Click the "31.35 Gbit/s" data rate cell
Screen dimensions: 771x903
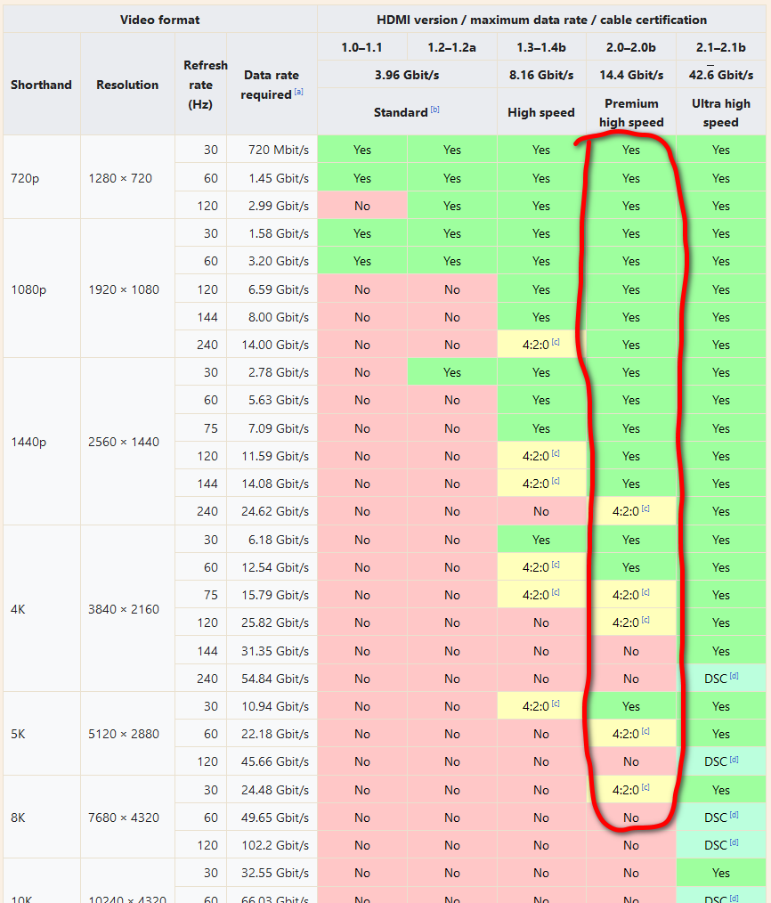coord(272,651)
